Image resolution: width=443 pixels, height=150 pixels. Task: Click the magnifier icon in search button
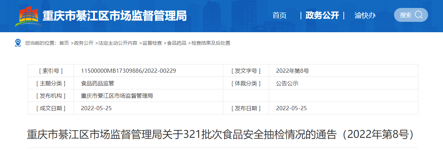point(419,15)
